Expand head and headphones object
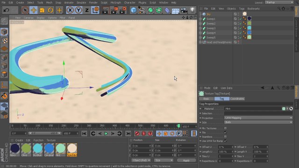 tap(200, 42)
